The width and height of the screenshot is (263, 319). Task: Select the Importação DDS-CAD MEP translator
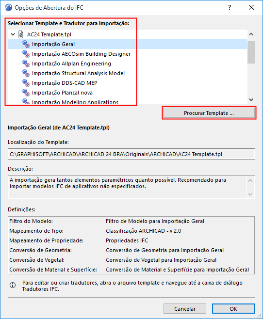tap(65, 83)
